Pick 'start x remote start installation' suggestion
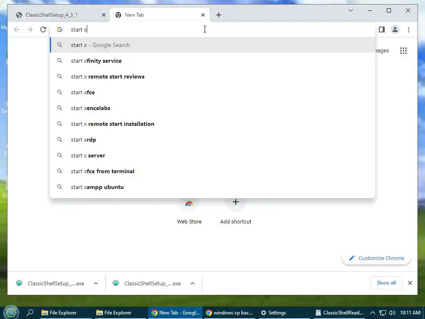This screenshot has width=425, height=319. coord(212,124)
